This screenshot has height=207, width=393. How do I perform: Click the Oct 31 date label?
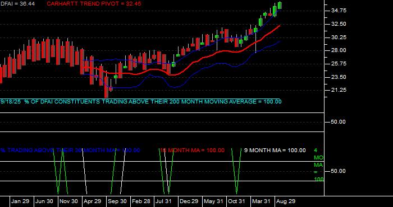(236, 201)
